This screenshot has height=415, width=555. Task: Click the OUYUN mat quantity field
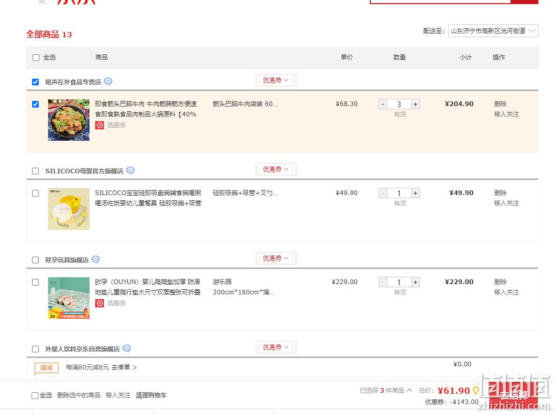pyautogui.click(x=399, y=282)
